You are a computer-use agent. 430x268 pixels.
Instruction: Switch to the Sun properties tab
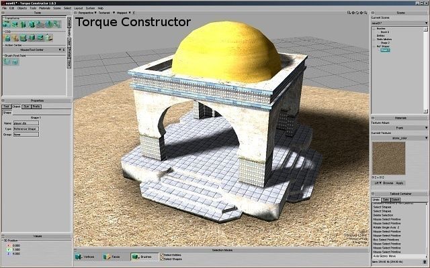(26, 107)
